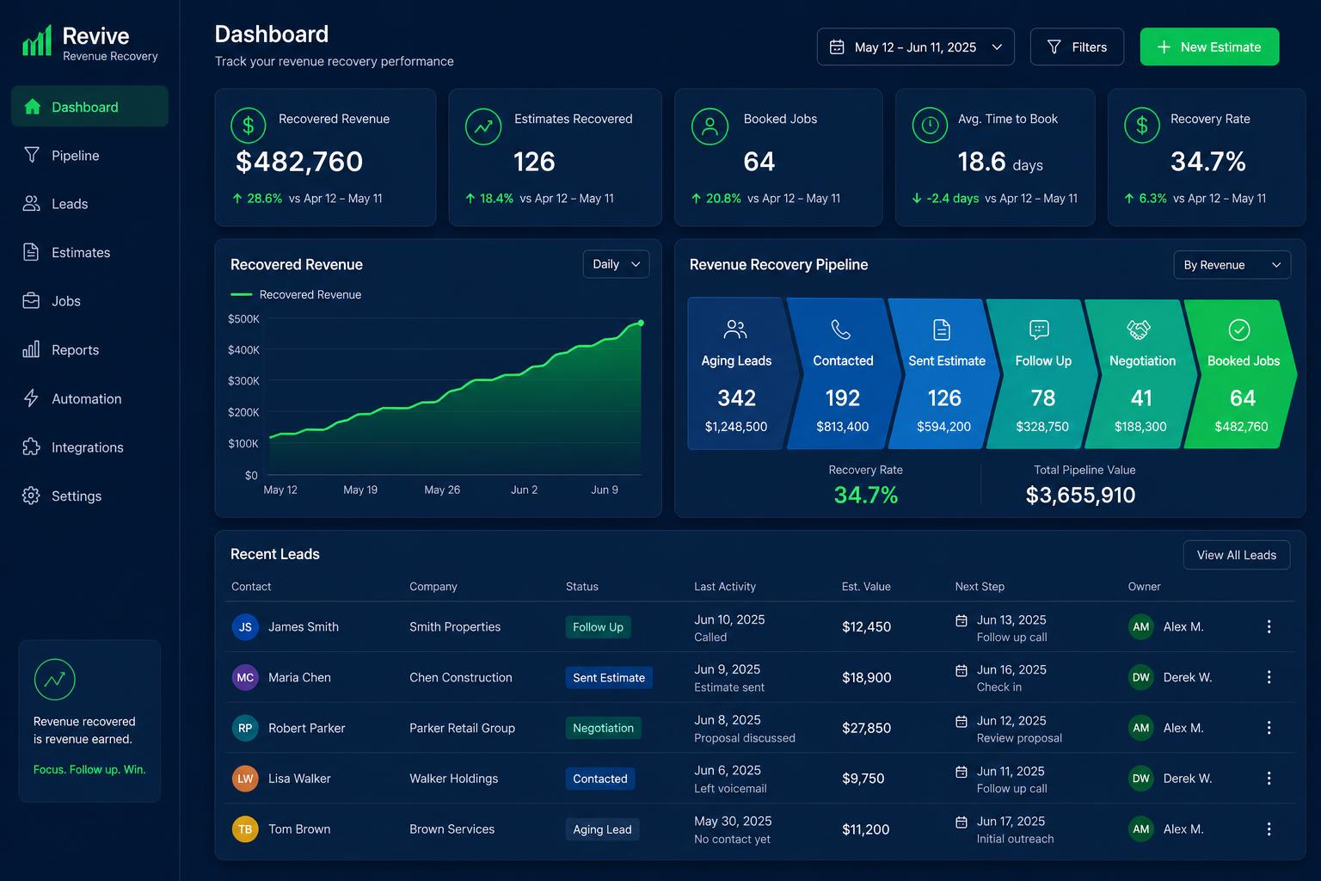Switch to Reports in the sidebar
Viewport: 1321px width, 881px height.
pos(89,349)
